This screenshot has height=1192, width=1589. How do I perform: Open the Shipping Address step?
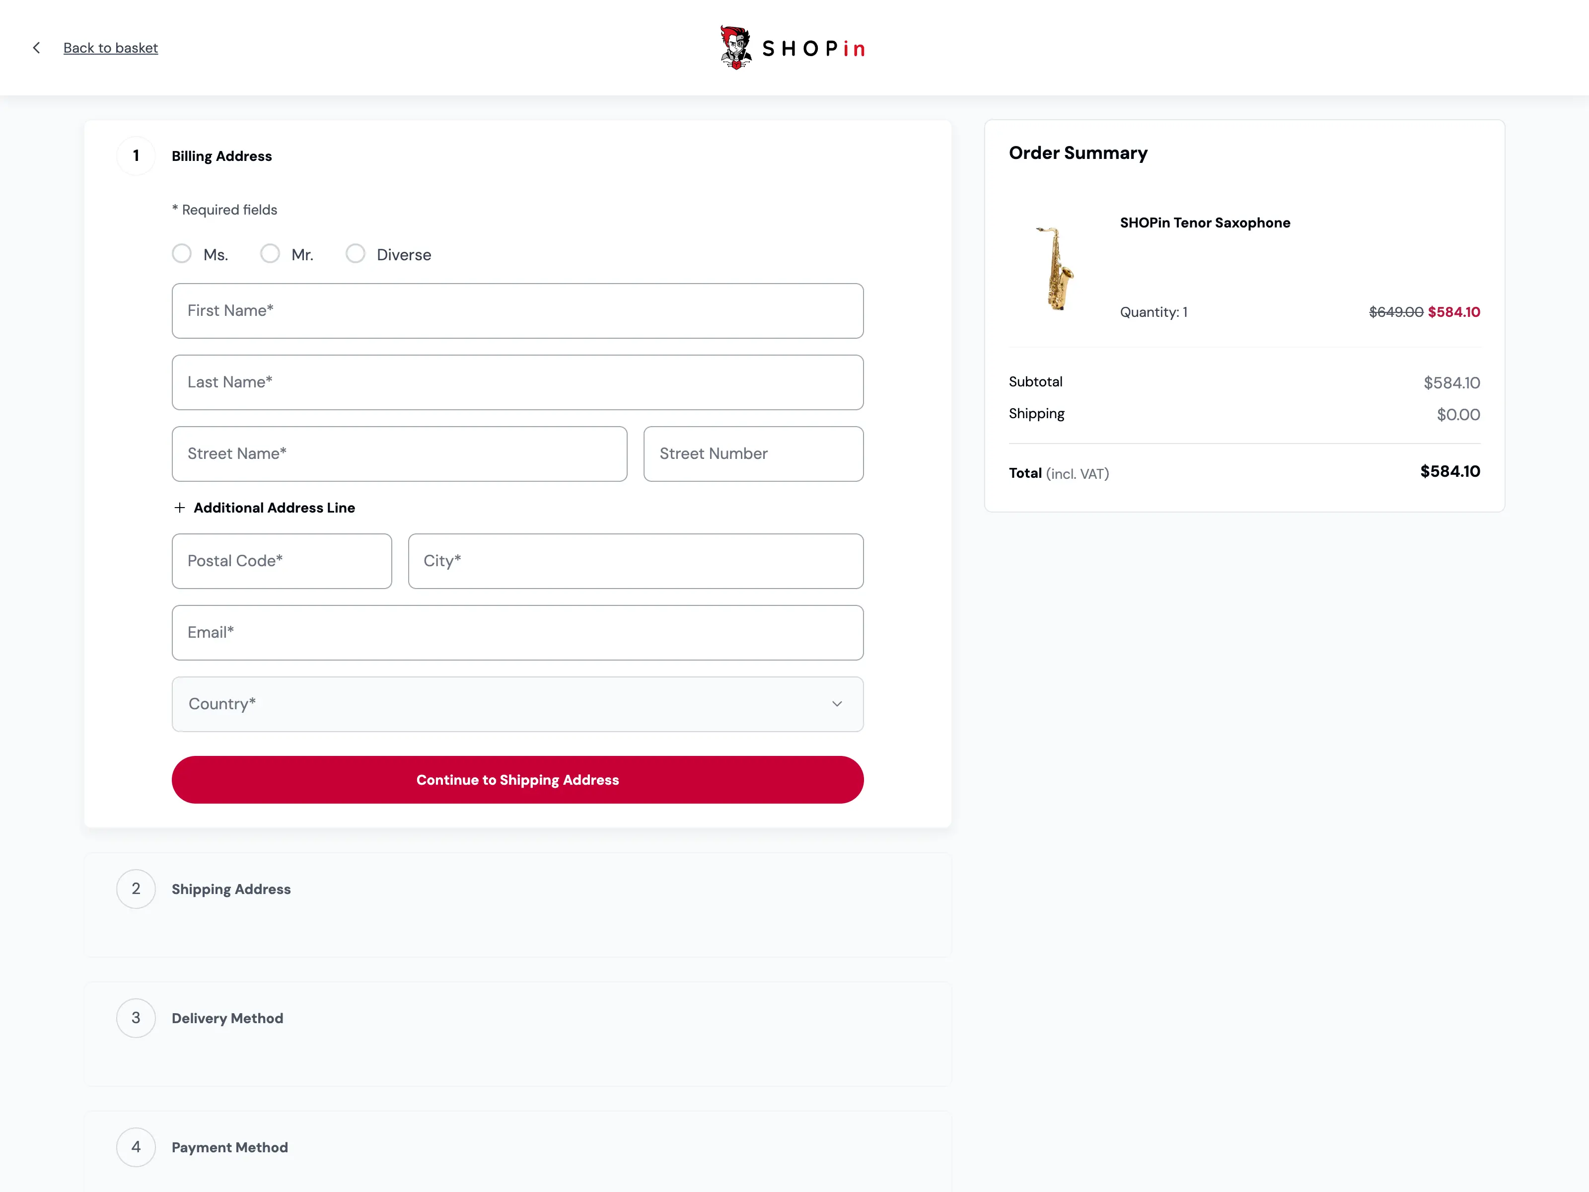tap(230, 890)
